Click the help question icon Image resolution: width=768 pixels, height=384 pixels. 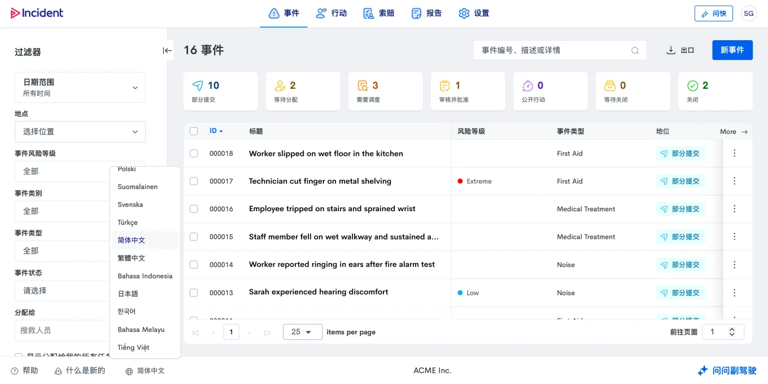pos(15,371)
